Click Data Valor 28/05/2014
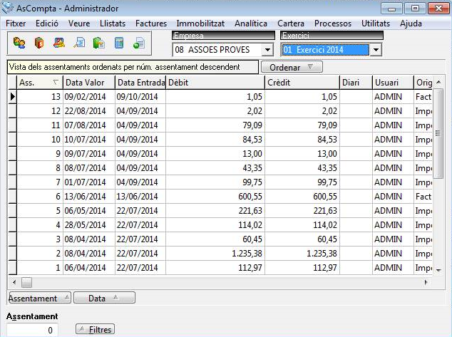 pos(85,225)
